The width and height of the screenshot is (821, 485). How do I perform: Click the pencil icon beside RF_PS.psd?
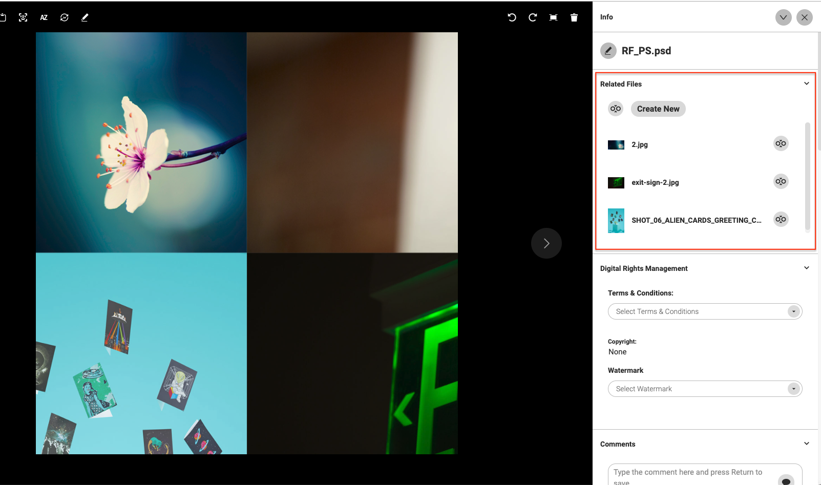[x=608, y=51]
